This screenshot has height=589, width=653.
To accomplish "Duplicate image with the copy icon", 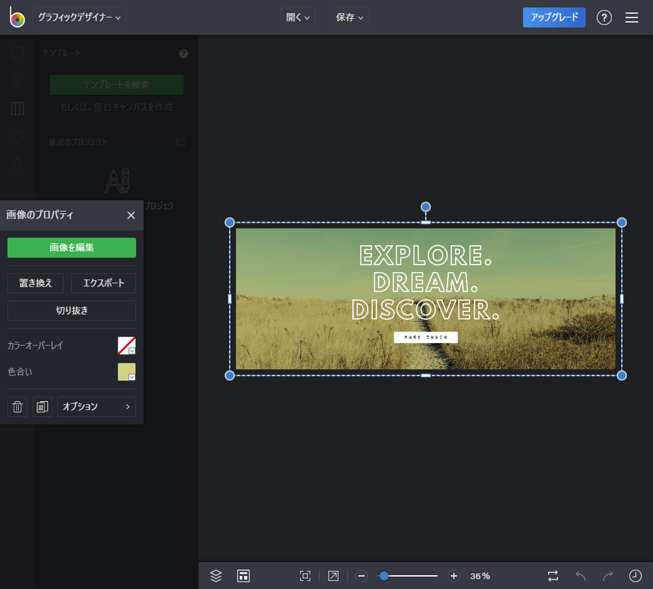I will (x=42, y=407).
